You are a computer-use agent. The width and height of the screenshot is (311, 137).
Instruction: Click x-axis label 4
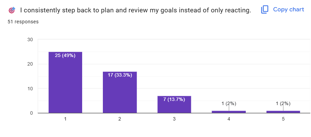pyautogui.click(x=229, y=119)
